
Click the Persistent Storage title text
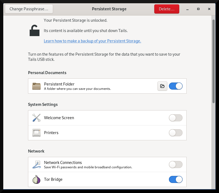point(109,9)
